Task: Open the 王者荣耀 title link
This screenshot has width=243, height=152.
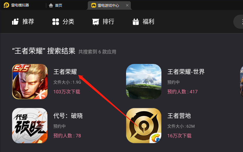Action: (65, 72)
